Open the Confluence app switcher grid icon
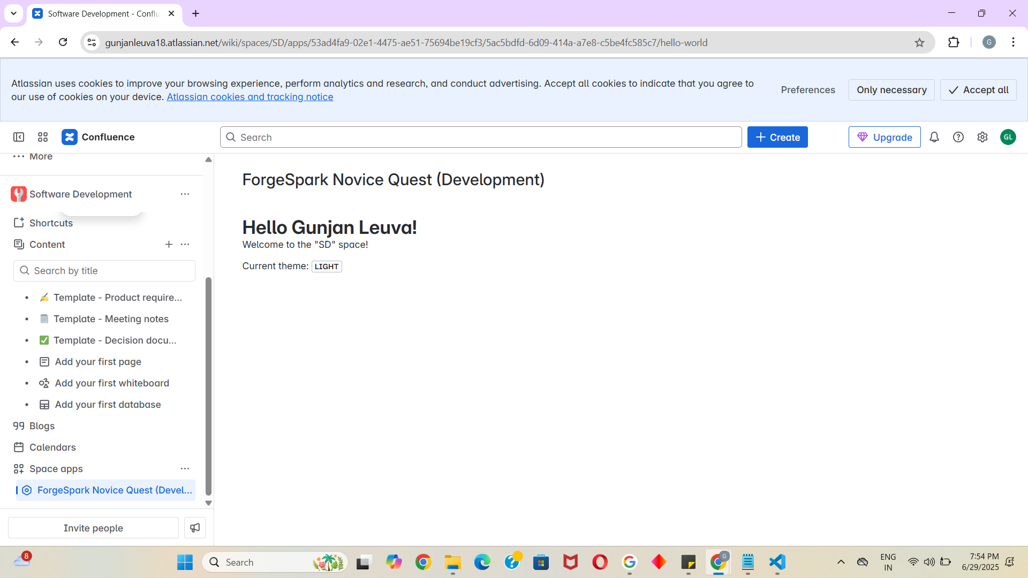Screen dimensions: 1028x578 tap(42, 137)
